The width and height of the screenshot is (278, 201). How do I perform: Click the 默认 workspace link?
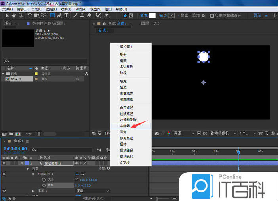pyautogui.click(x=257, y=15)
